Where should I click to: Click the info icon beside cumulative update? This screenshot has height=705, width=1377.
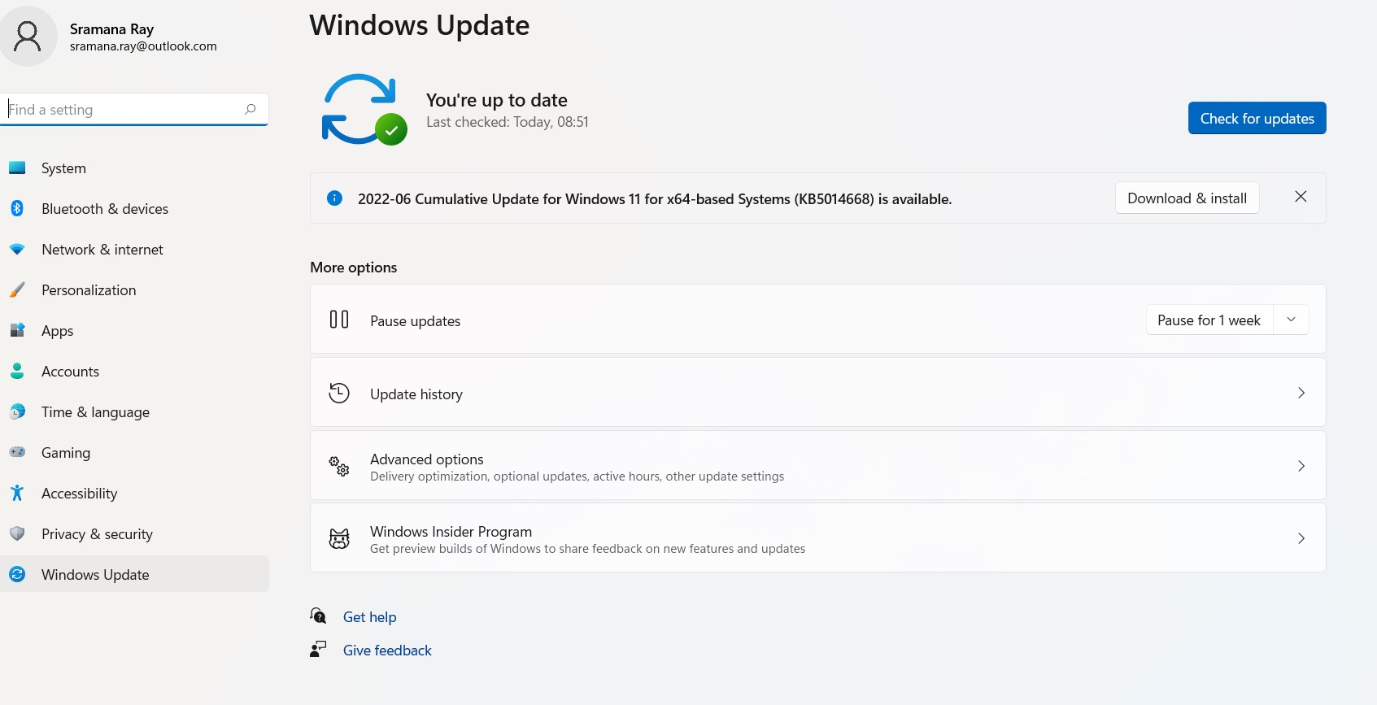334,198
